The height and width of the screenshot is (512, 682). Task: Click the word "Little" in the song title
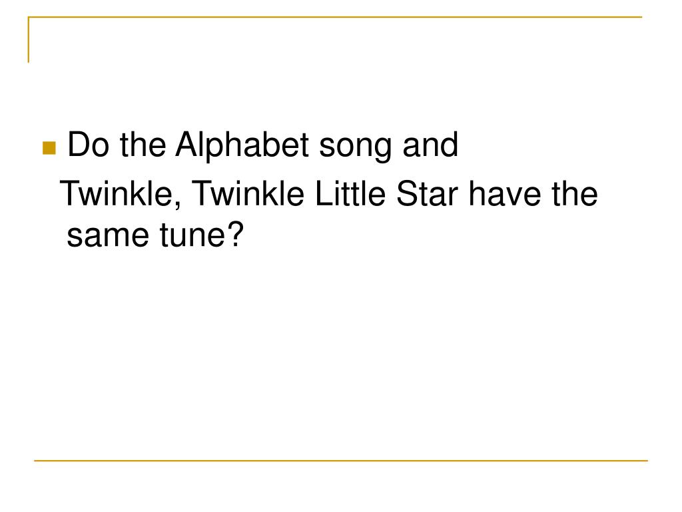pos(350,193)
